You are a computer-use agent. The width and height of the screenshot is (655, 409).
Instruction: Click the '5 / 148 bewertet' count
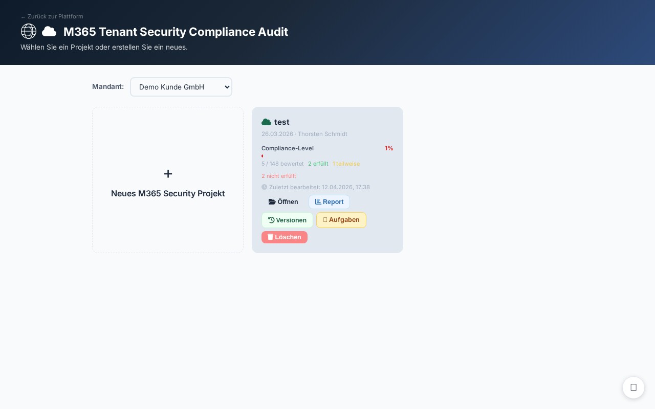pyautogui.click(x=282, y=164)
